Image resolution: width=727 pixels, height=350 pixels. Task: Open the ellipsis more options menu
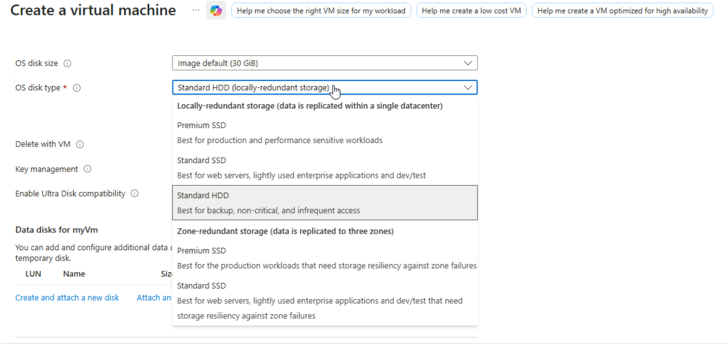[196, 11]
